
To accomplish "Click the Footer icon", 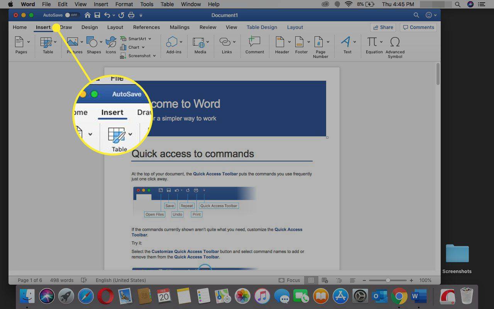I will (x=299, y=42).
